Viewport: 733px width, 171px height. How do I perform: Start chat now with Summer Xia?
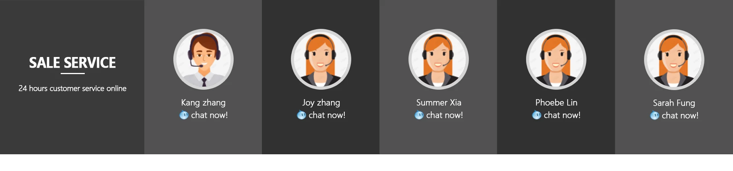(x=444, y=115)
